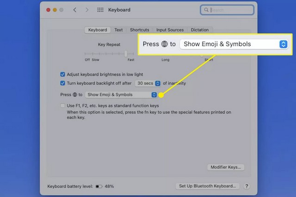The image size is (296, 197).
Task: Expand the Show Emoji & Symbols dropdown
Action: 121,95
